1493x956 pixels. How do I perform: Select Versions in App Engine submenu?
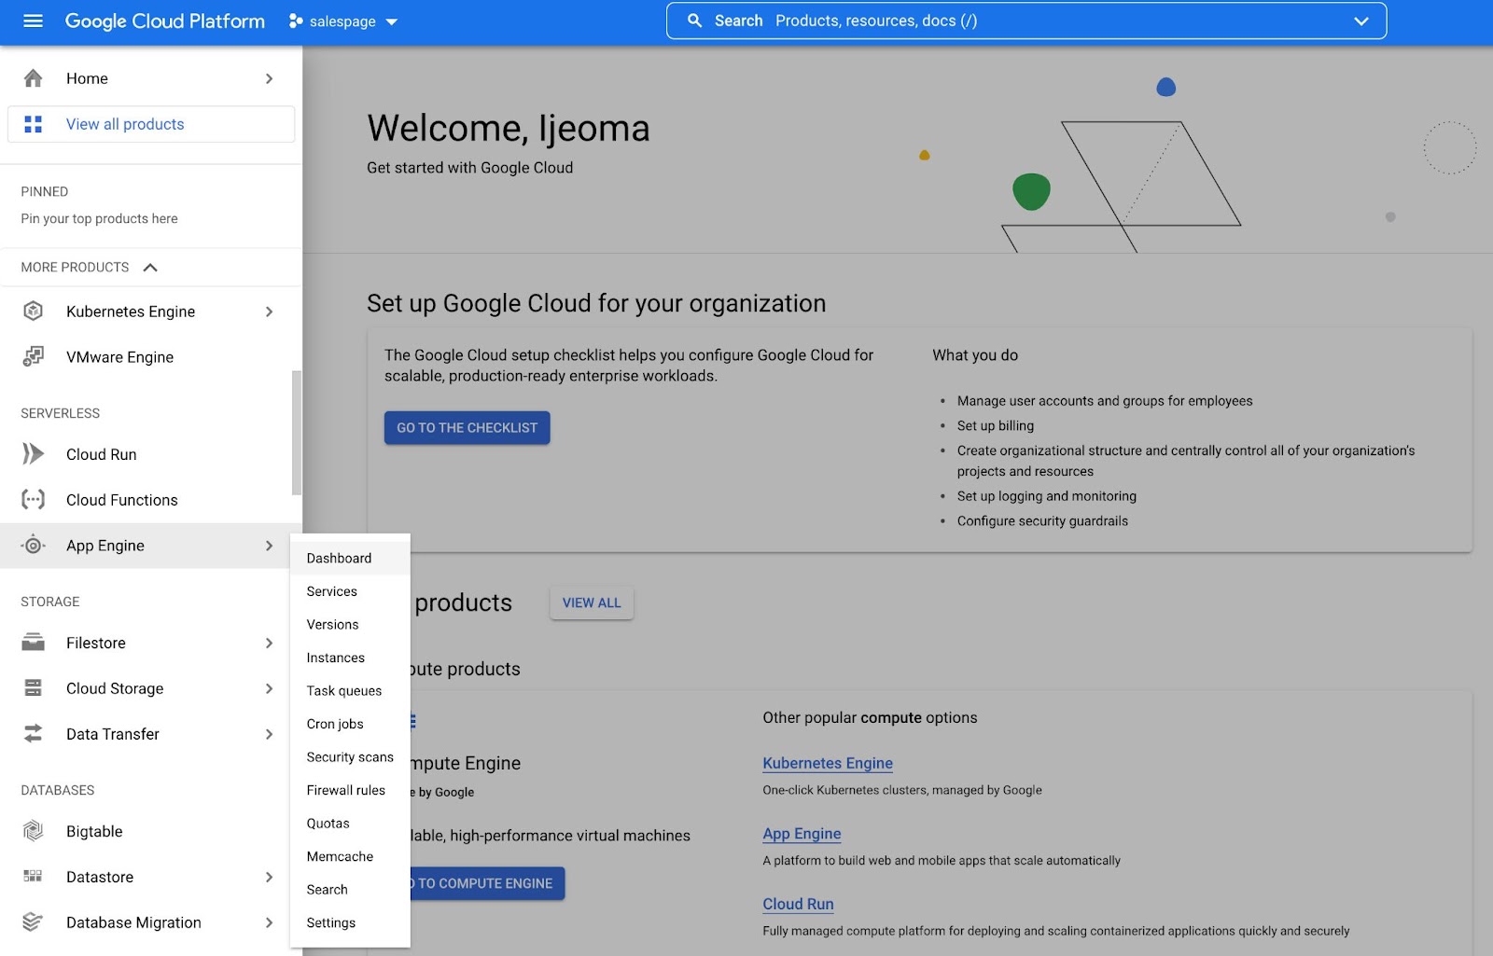350,624
